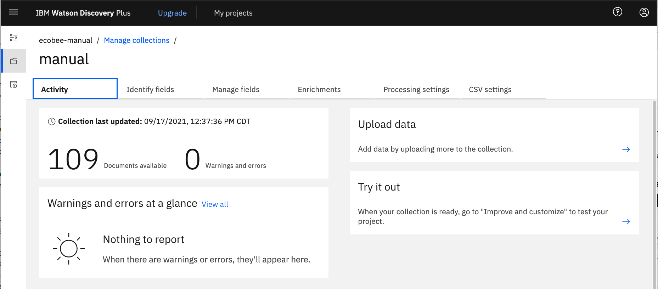Image resolution: width=658 pixels, height=289 pixels.
Task: Click Manage collections breadcrumb link
Action: click(x=137, y=40)
